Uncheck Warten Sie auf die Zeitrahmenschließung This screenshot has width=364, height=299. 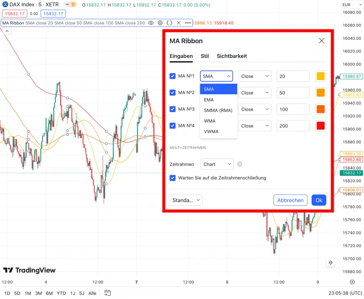coord(172,178)
